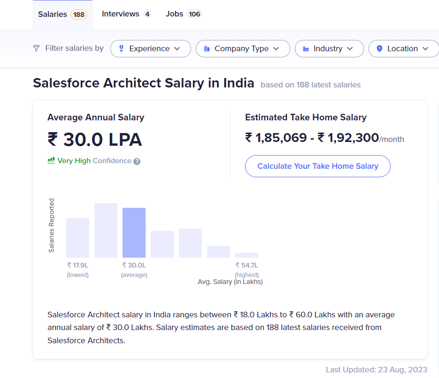Open the confidence help question mark
439x378 pixels.
click(x=136, y=161)
